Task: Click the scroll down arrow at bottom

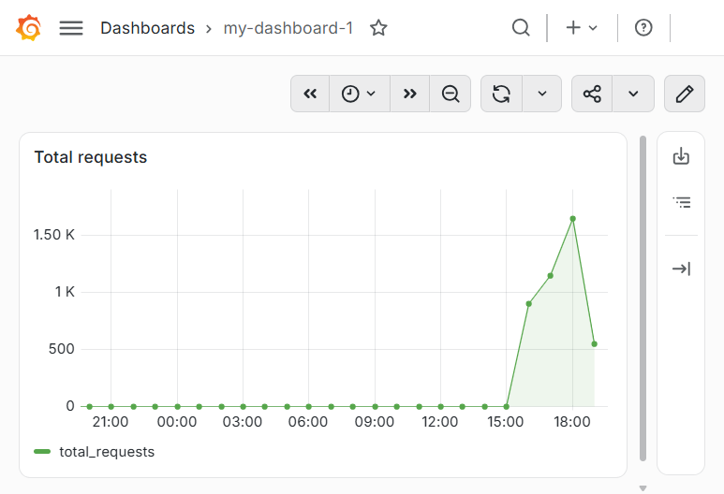Action: pyautogui.click(x=643, y=488)
